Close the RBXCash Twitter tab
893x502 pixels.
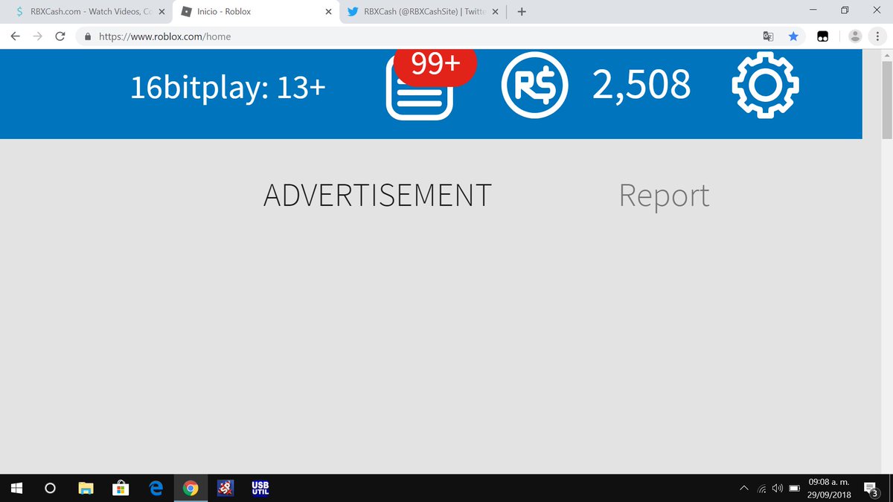[495, 12]
